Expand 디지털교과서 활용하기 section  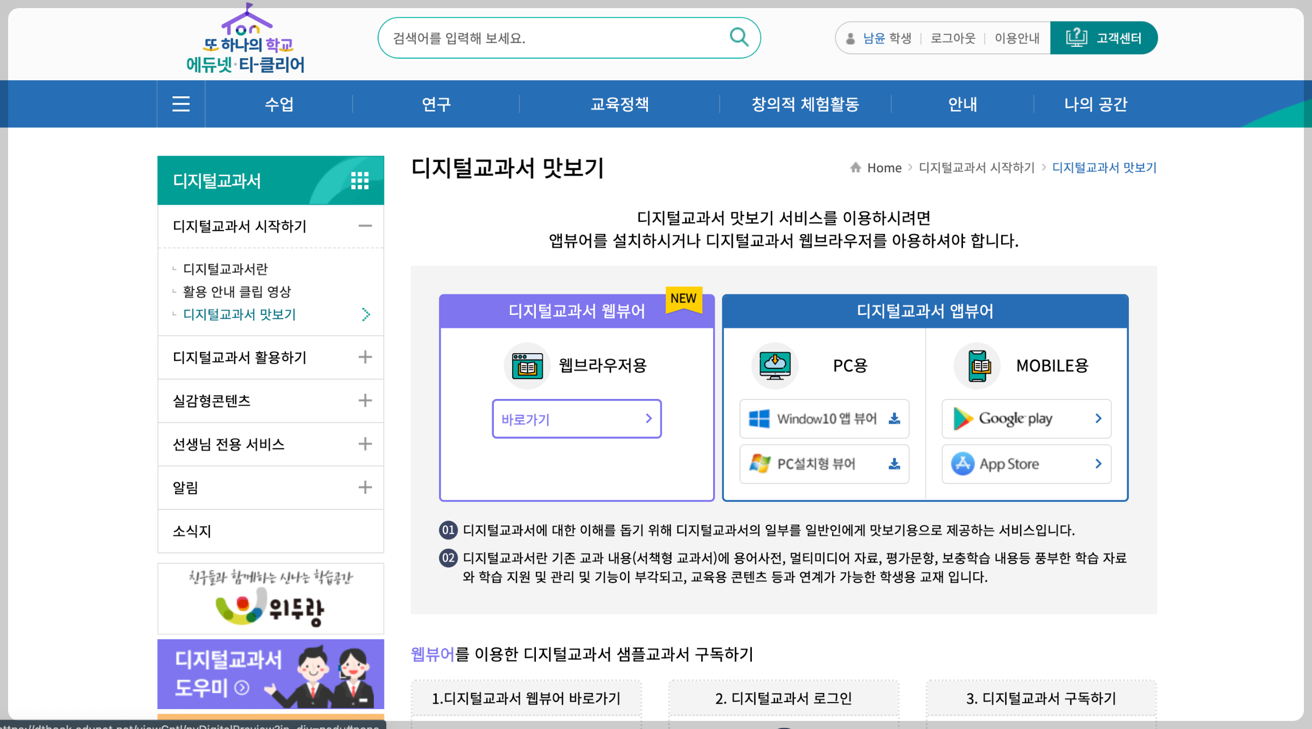(365, 358)
